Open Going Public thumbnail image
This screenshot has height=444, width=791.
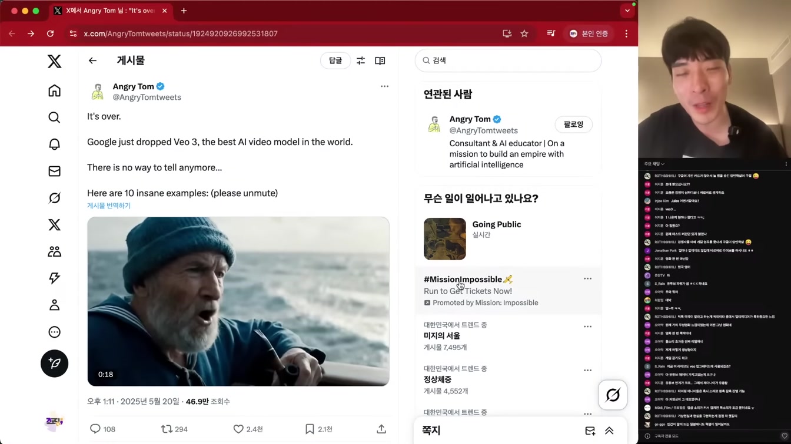point(445,239)
